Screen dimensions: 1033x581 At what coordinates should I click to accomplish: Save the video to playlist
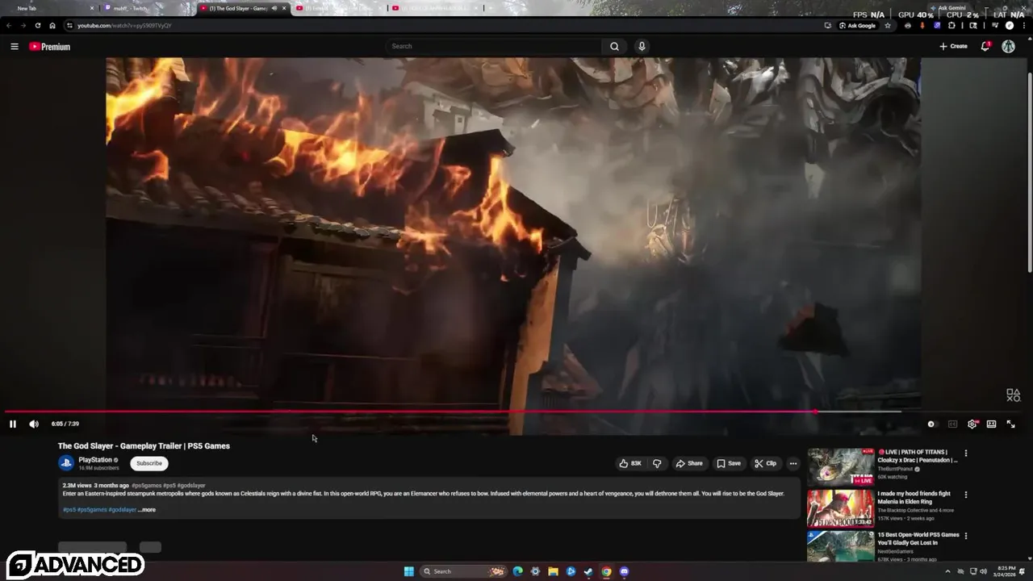click(729, 463)
